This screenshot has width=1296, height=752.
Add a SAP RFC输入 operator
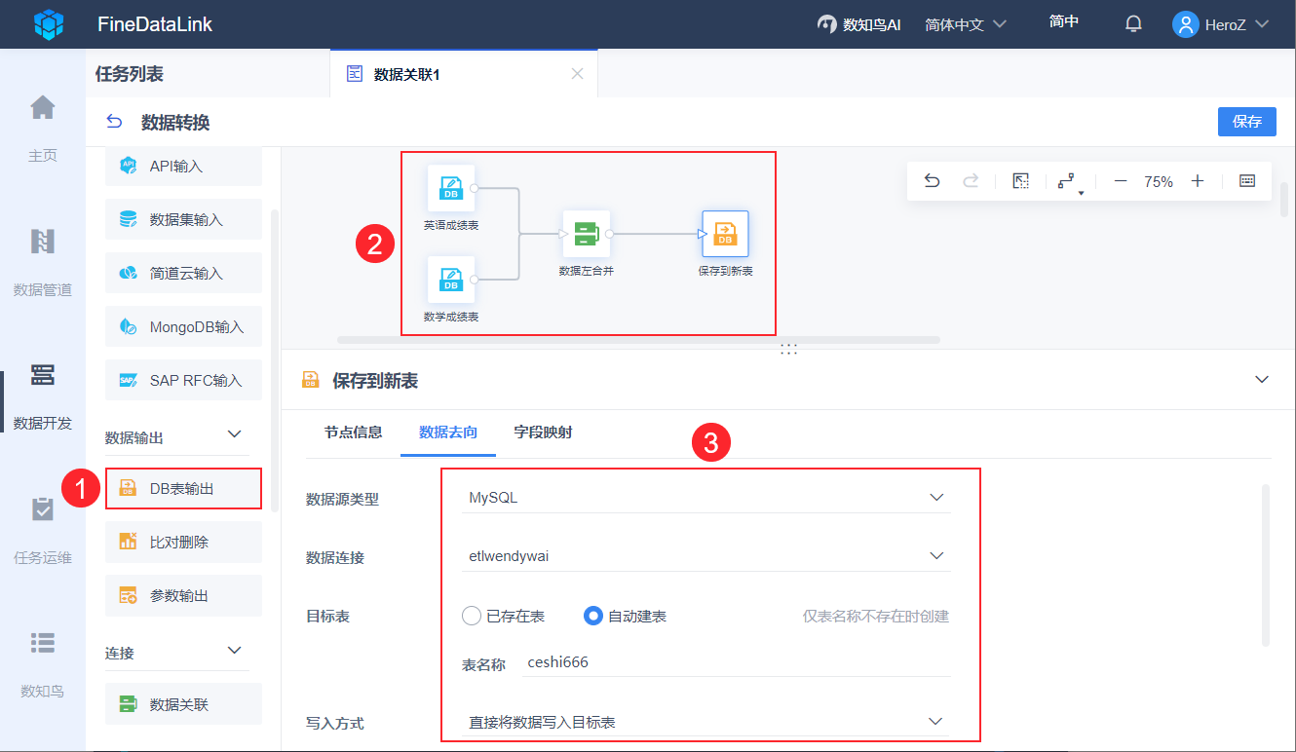coord(183,380)
